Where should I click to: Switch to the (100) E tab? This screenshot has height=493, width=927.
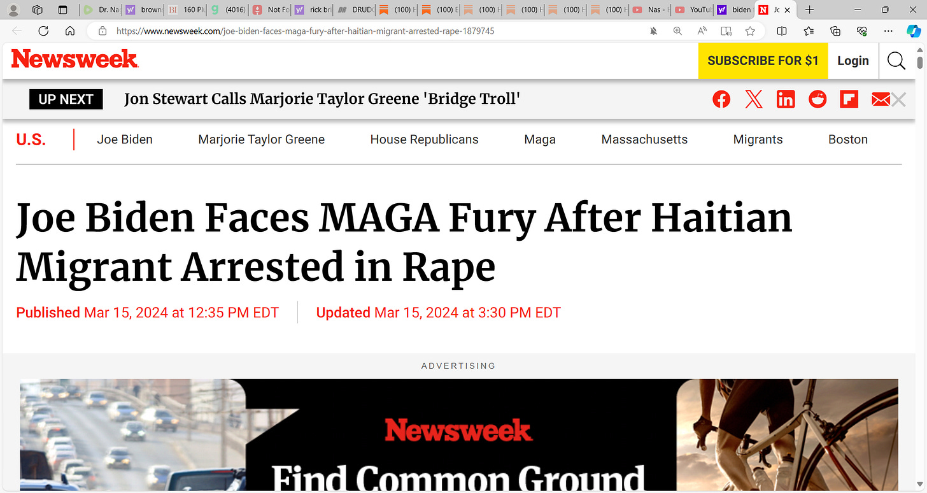(x=439, y=10)
